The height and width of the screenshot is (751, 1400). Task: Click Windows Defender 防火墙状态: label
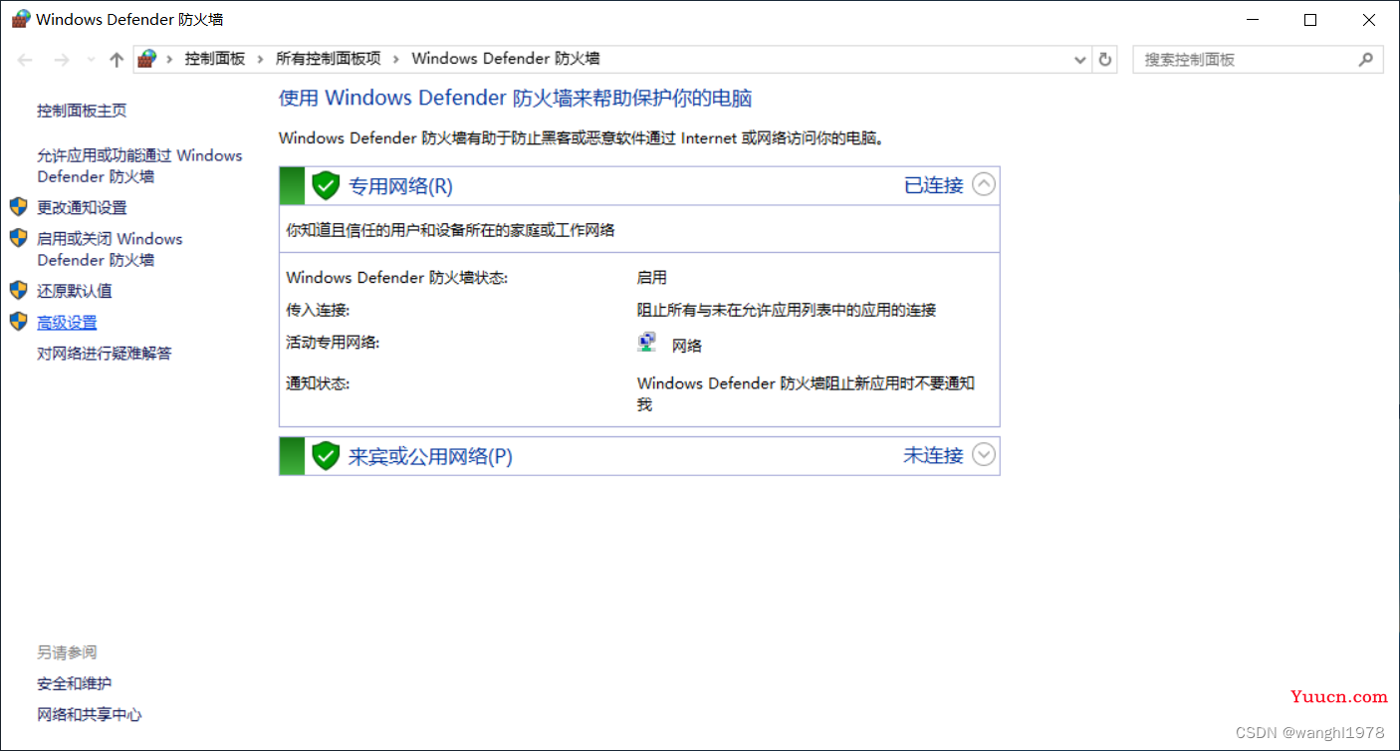coord(396,278)
